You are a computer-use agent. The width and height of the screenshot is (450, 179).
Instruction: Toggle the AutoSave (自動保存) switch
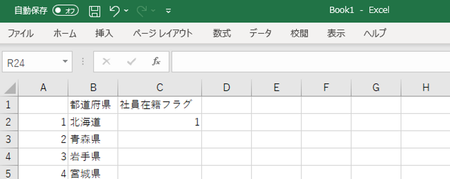[66, 11]
